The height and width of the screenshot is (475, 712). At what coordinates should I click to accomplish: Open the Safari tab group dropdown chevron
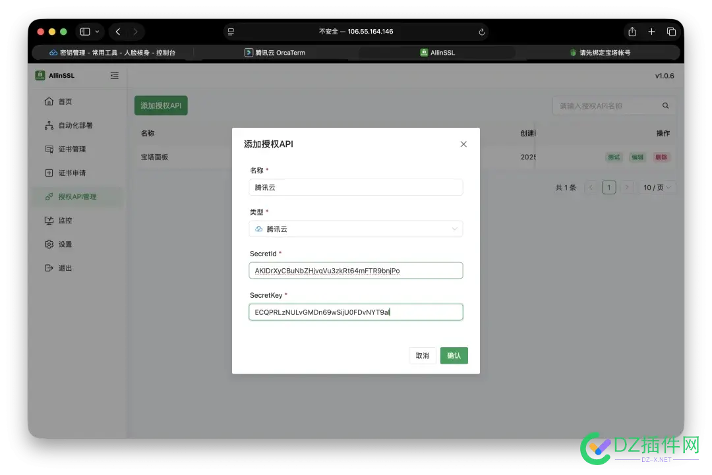pyautogui.click(x=97, y=32)
